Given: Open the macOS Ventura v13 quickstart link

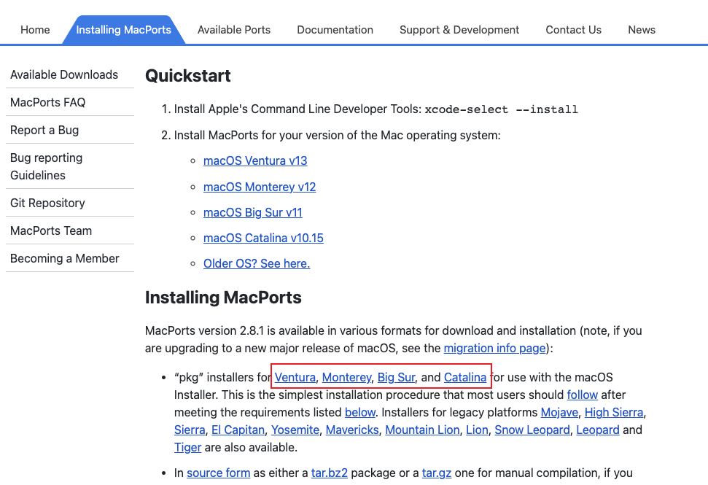Looking at the screenshot, I should tap(255, 160).
